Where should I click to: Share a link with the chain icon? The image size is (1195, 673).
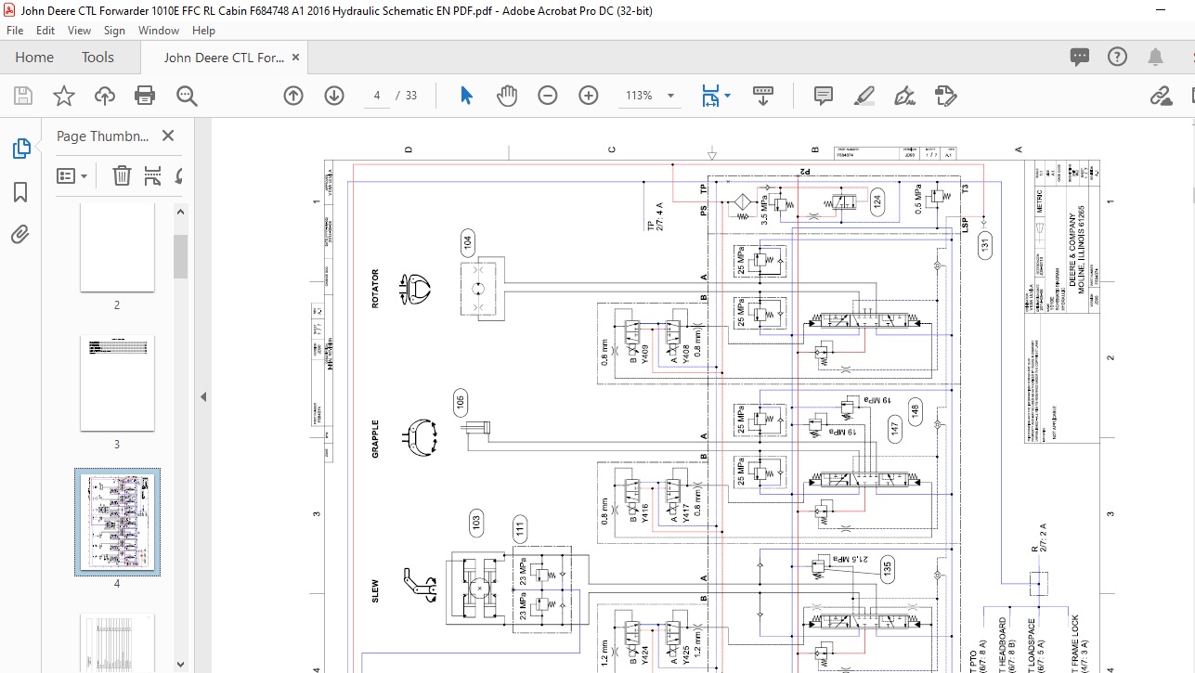pos(1160,96)
